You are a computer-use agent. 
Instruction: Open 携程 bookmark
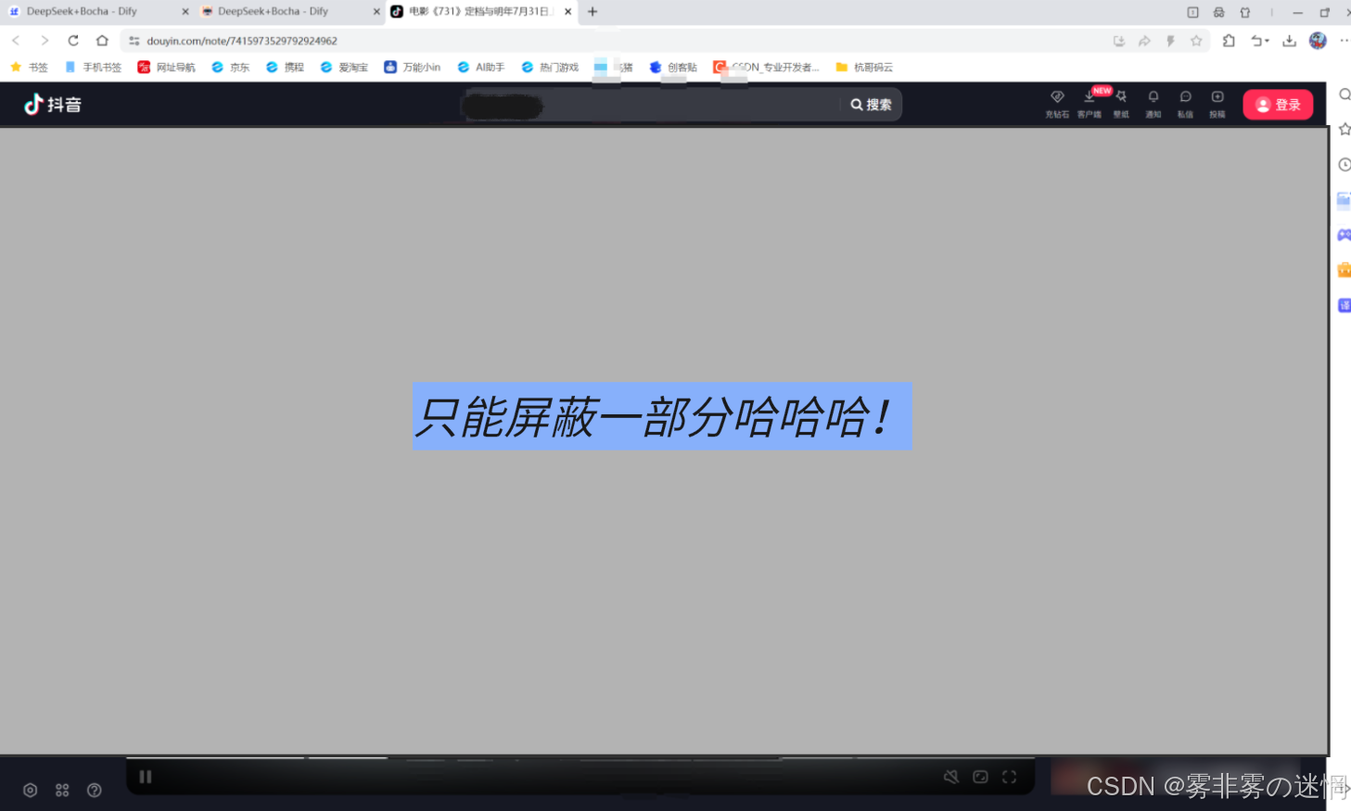pos(285,67)
